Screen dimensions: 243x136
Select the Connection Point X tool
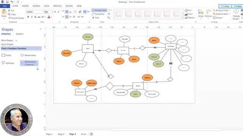pos(109,14)
